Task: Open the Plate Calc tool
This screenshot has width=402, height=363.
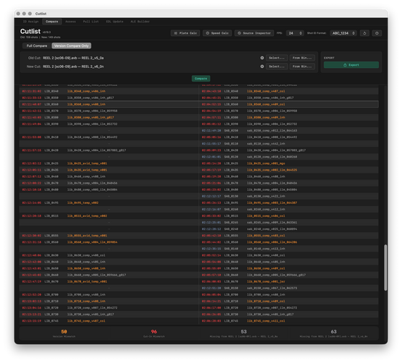Action: coord(185,33)
